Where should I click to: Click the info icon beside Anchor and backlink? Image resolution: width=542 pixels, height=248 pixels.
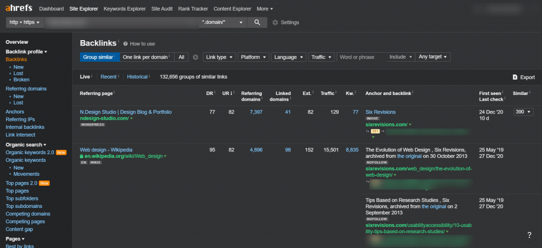[x=413, y=92]
